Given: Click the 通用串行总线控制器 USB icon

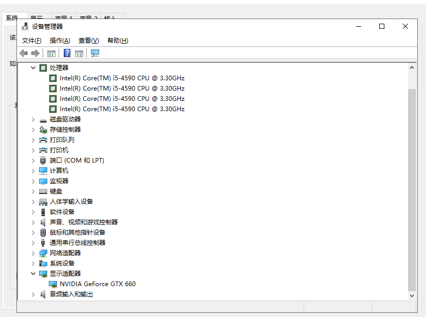Looking at the screenshot, I should tap(43, 243).
